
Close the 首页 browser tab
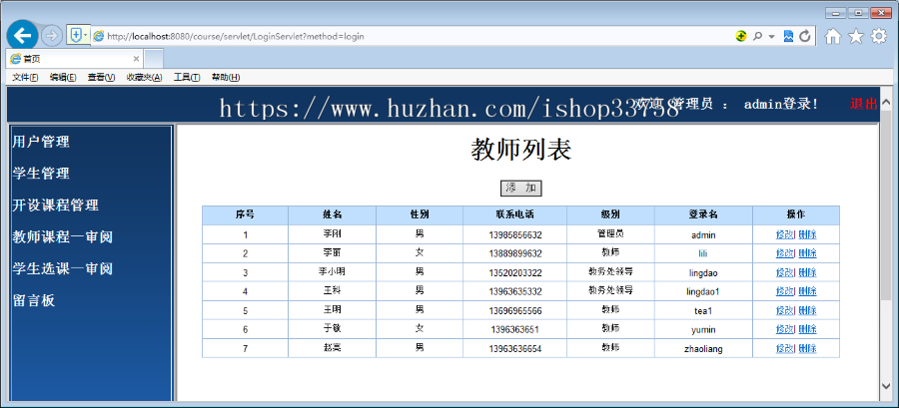[x=136, y=59]
